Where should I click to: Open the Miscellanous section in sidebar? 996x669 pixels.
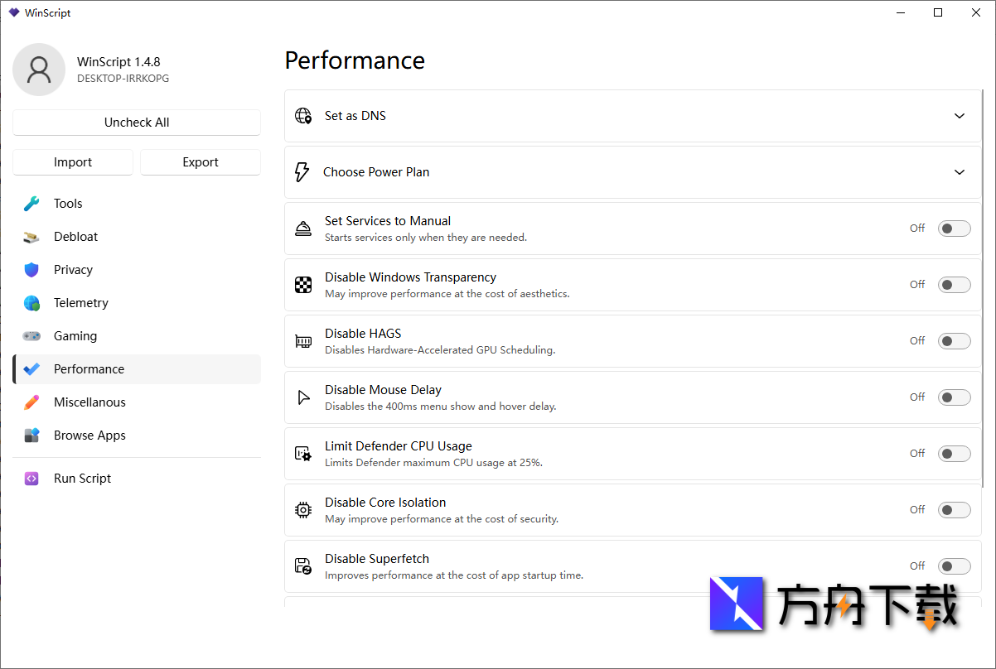coord(89,402)
